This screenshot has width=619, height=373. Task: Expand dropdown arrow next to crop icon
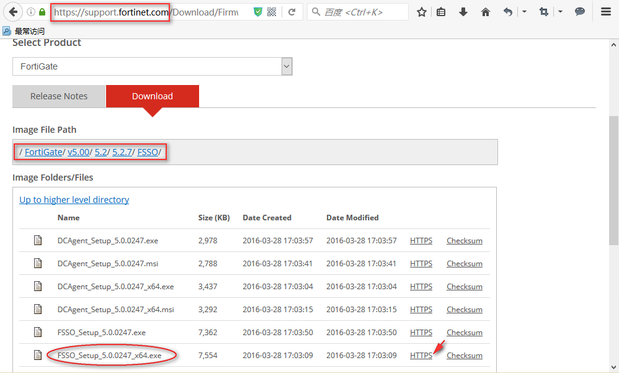click(x=560, y=12)
